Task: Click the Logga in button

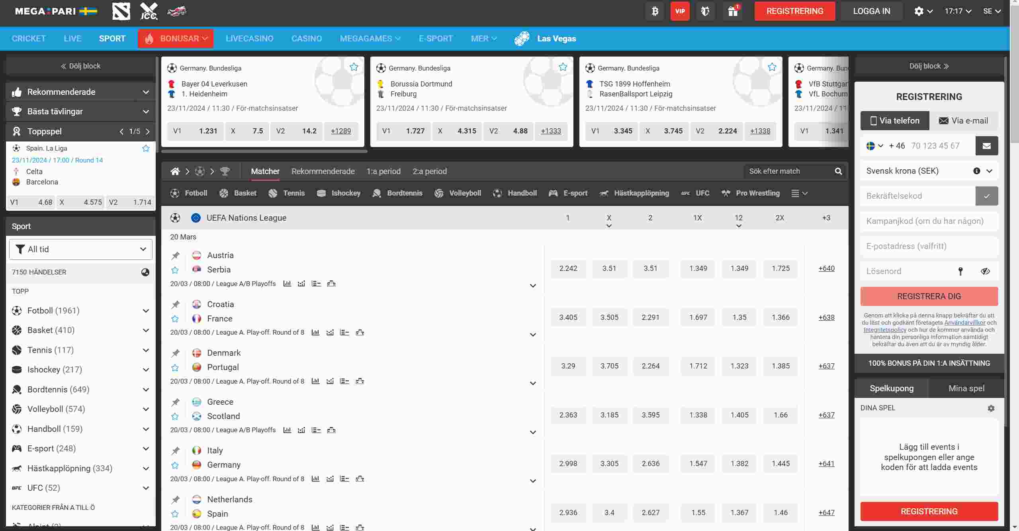Action: pyautogui.click(x=872, y=11)
